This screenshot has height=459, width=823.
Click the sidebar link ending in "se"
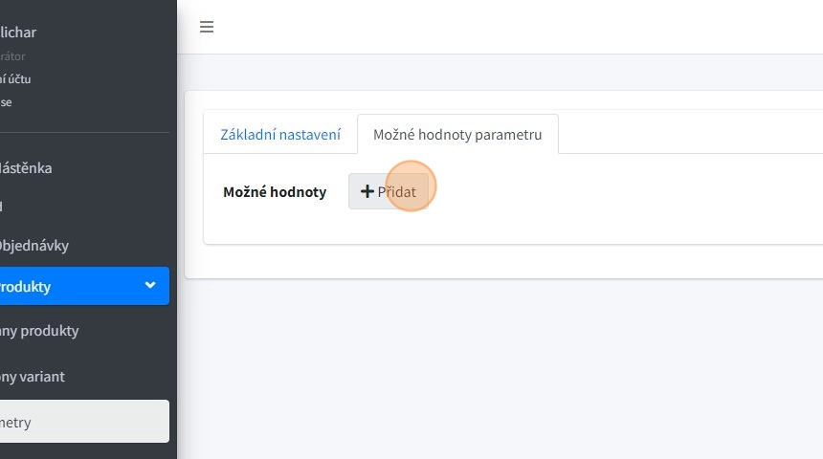[7, 102]
